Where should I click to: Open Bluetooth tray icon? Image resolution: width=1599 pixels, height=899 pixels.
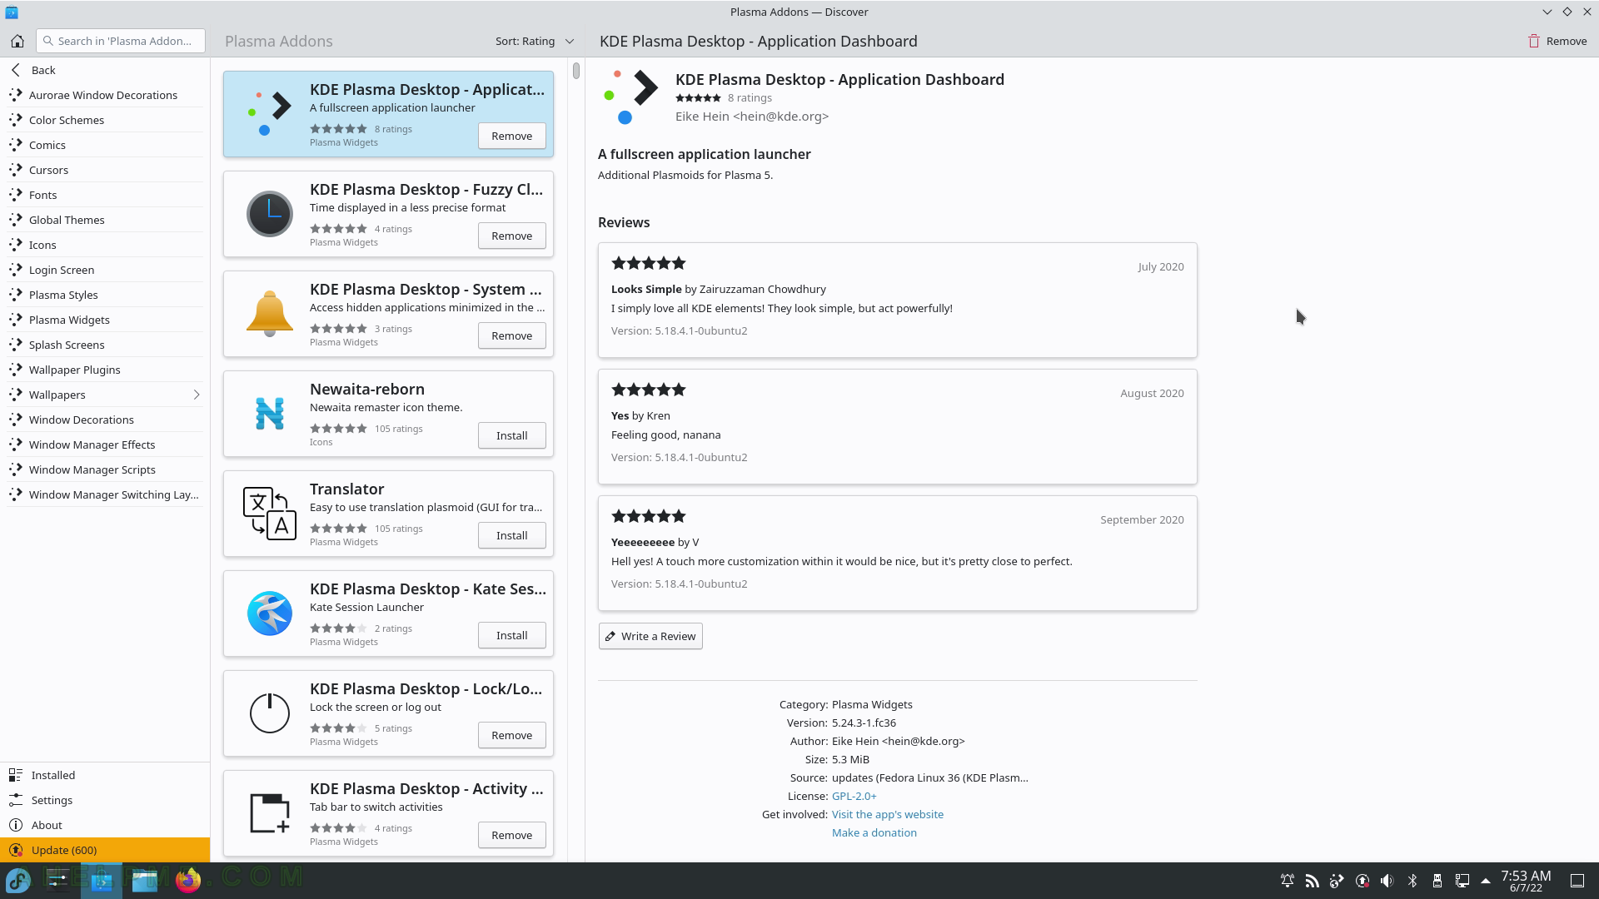click(x=1412, y=881)
